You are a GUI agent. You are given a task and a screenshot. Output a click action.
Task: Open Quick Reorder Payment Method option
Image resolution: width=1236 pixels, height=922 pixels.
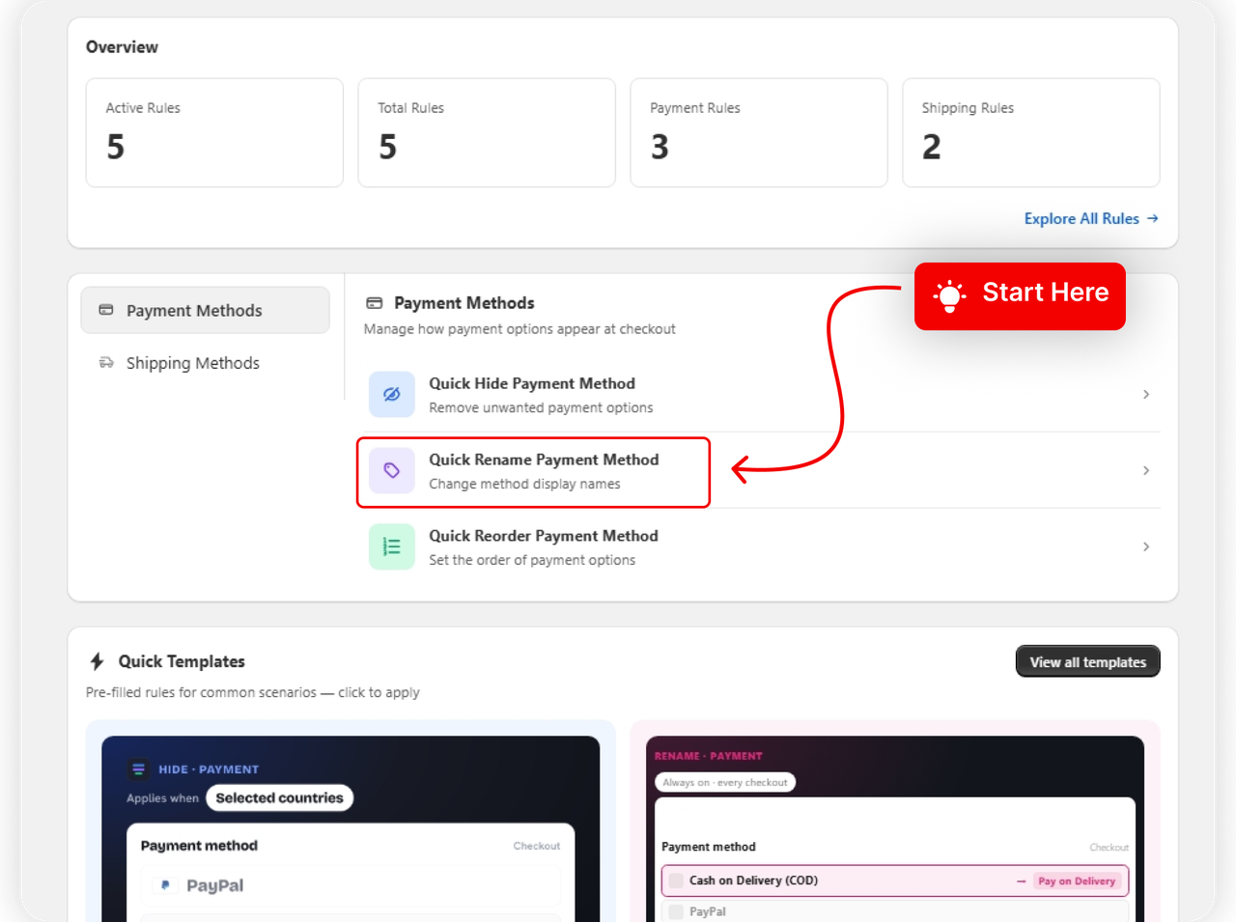coord(763,546)
